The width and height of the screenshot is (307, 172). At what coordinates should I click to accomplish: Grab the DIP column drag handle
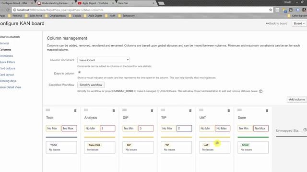point(125,110)
